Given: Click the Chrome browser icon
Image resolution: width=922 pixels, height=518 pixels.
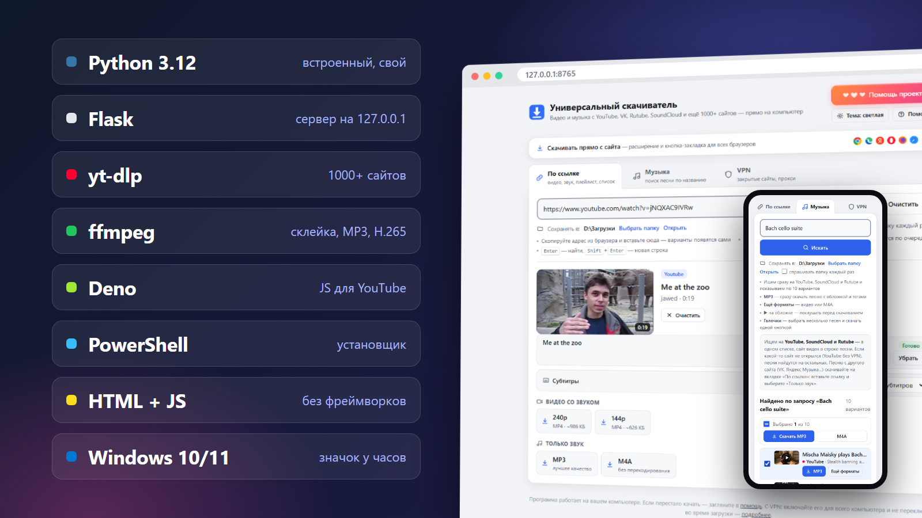Looking at the screenshot, I should tap(857, 141).
